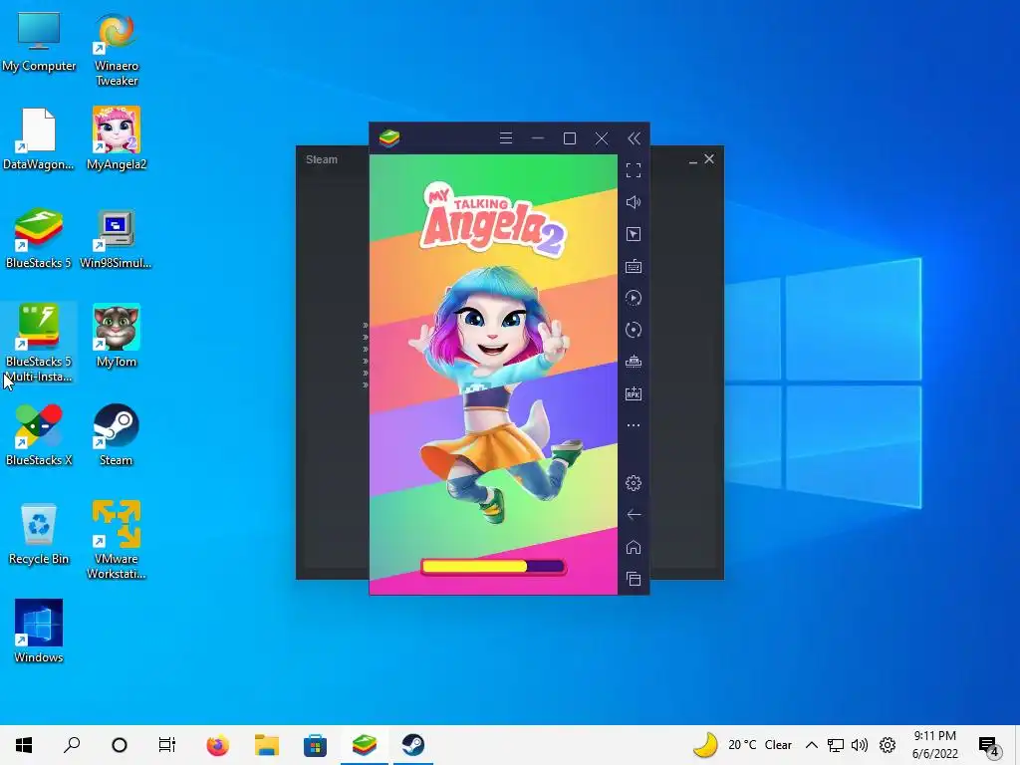The image size is (1020, 765).
Task: Click the game loading progress bar
Action: click(493, 567)
